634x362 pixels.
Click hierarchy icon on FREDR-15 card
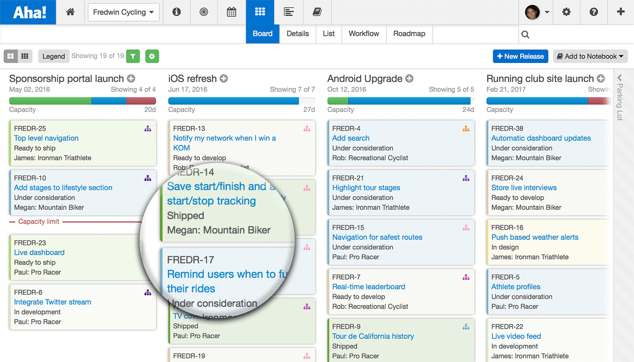pos(466,228)
